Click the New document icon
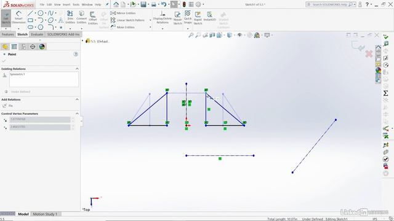This screenshot has height=221, width=394. [x=123, y=4]
